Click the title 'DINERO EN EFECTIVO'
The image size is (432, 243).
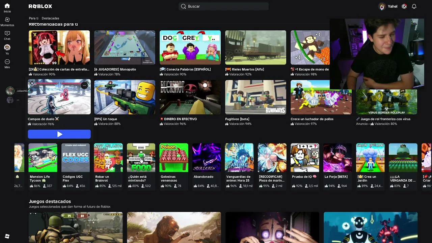click(180, 119)
